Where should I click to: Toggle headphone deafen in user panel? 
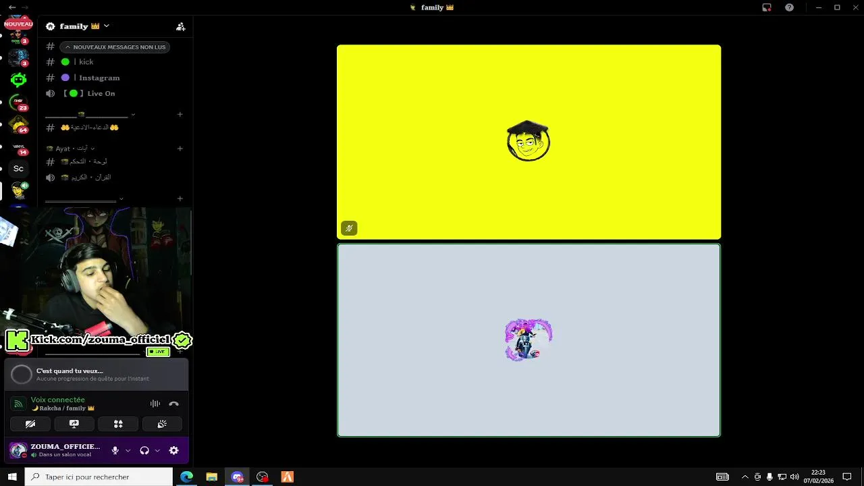(144, 450)
